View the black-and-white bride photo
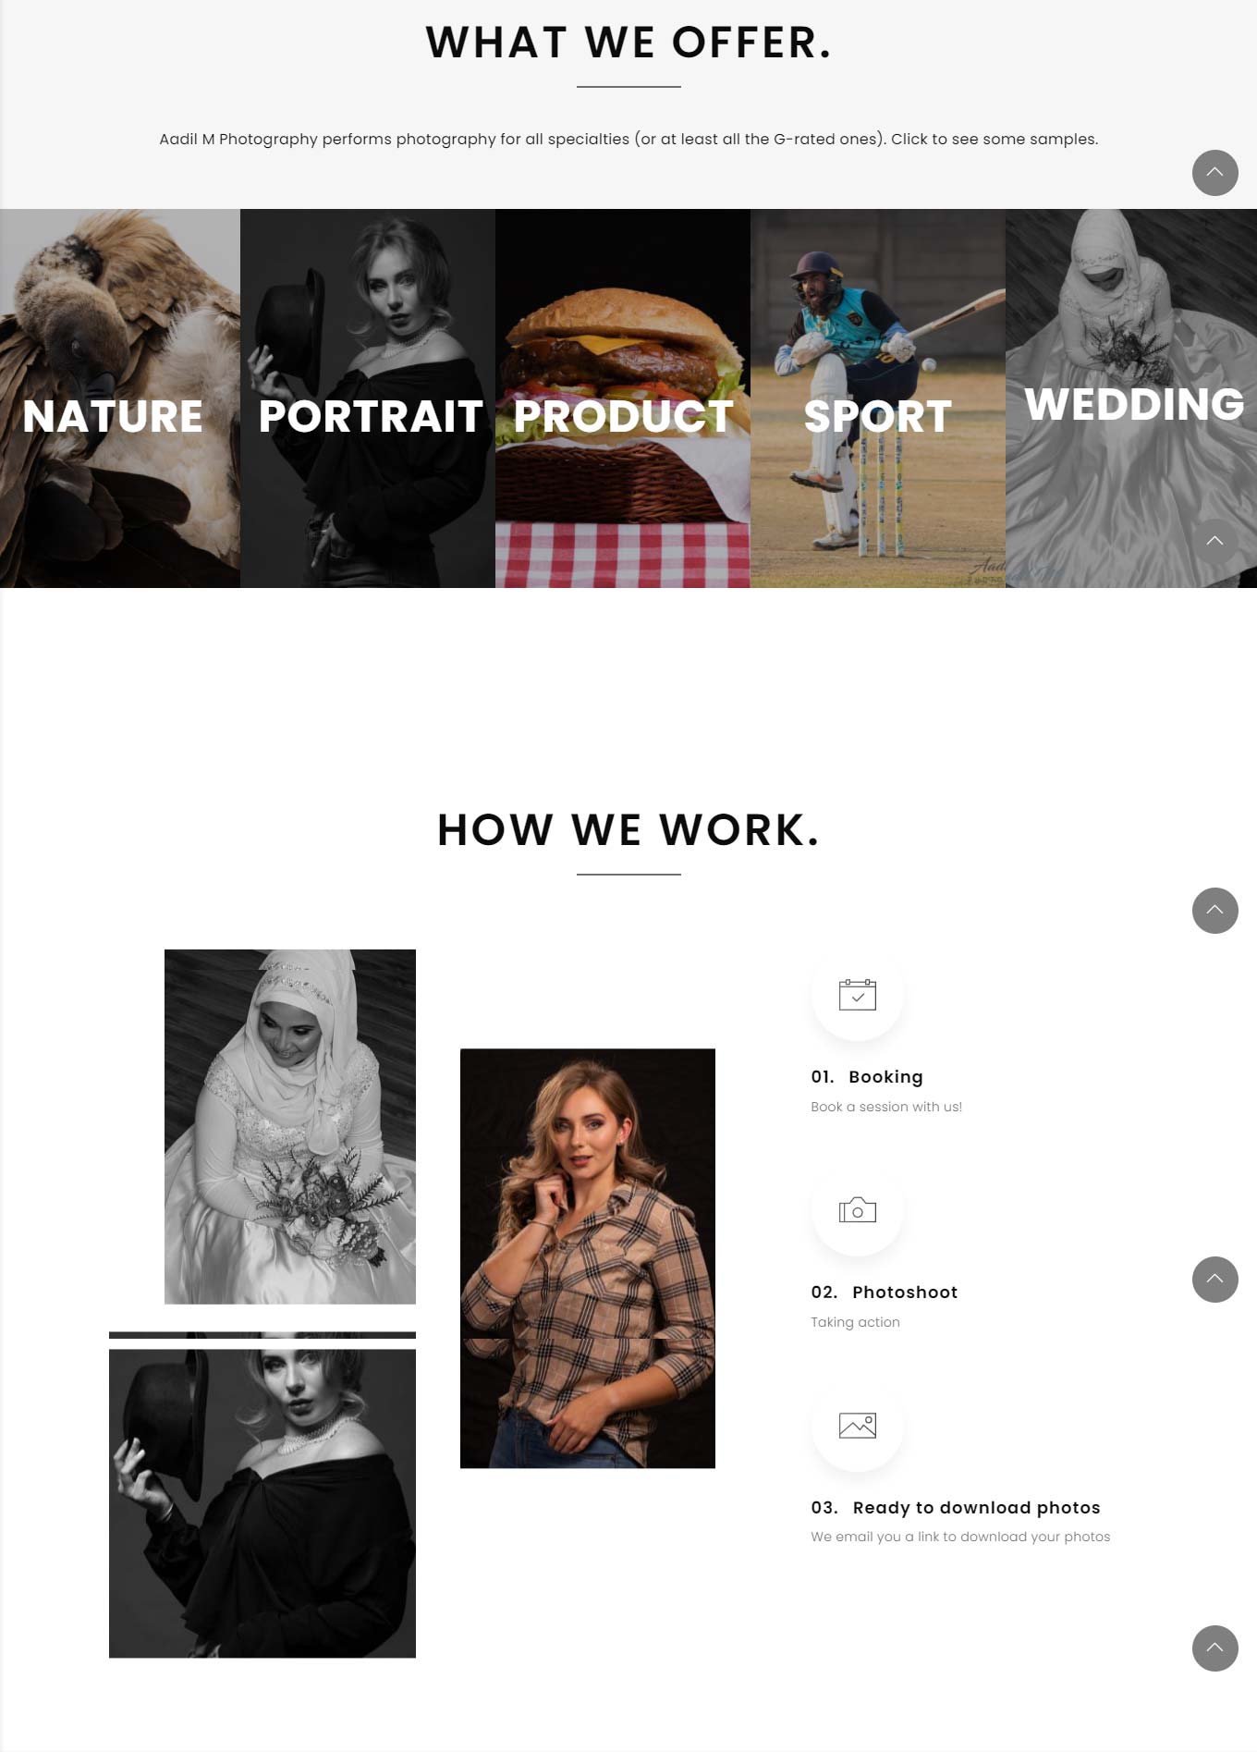The image size is (1257, 1752). pyautogui.click(x=290, y=1127)
